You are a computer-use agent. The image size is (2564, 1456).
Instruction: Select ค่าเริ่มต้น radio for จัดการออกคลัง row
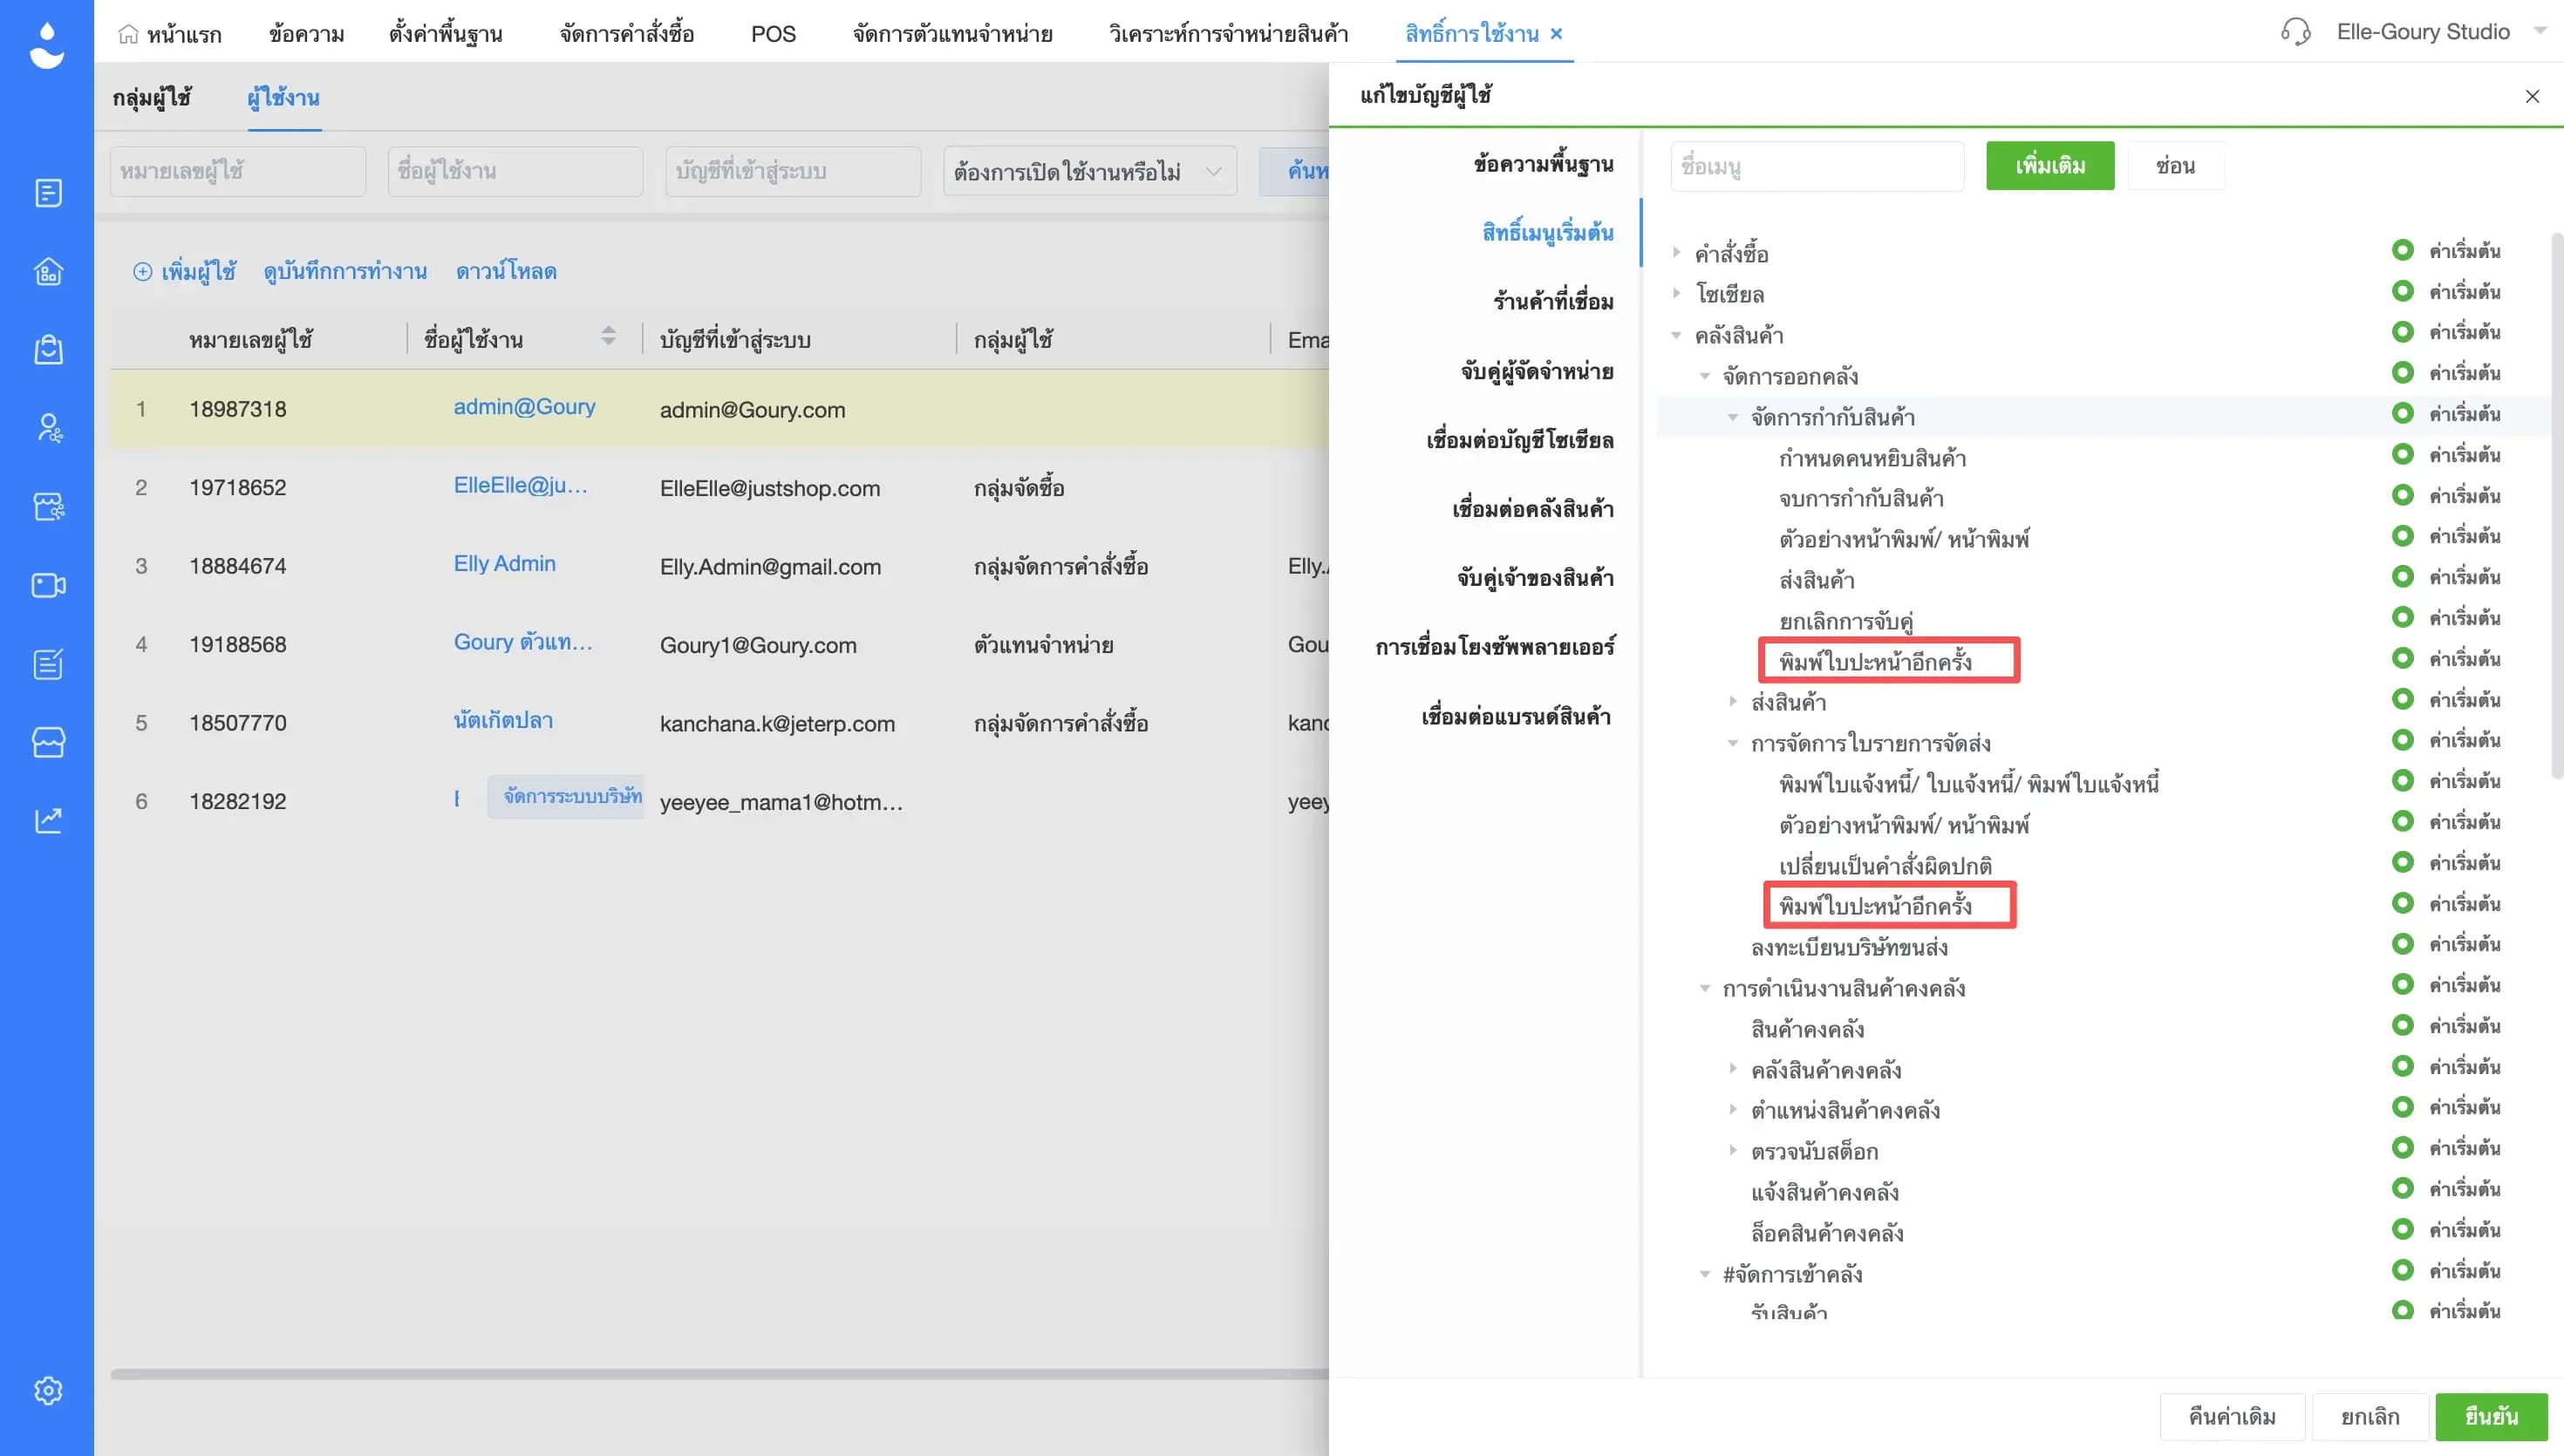(2402, 372)
